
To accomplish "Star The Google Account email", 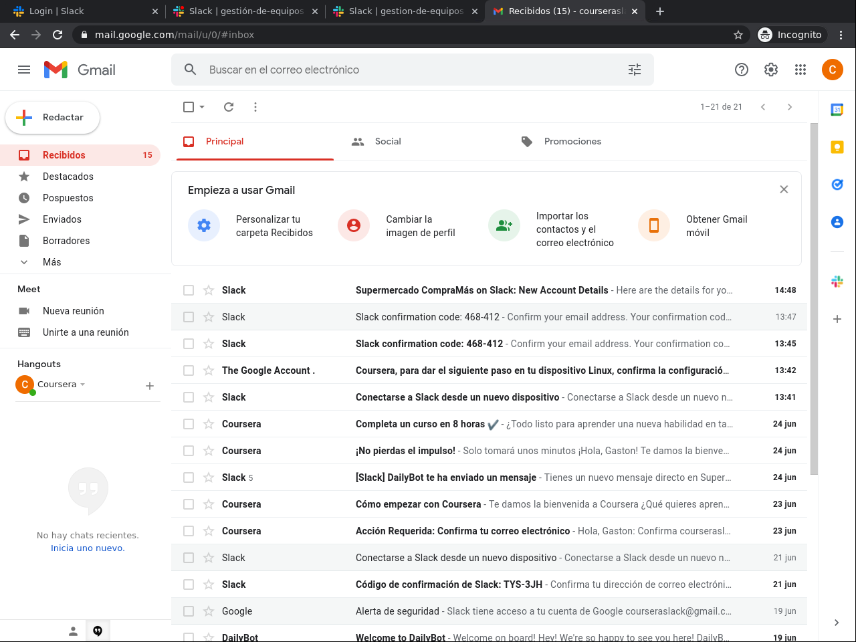I will pyautogui.click(x=209, y=370).
